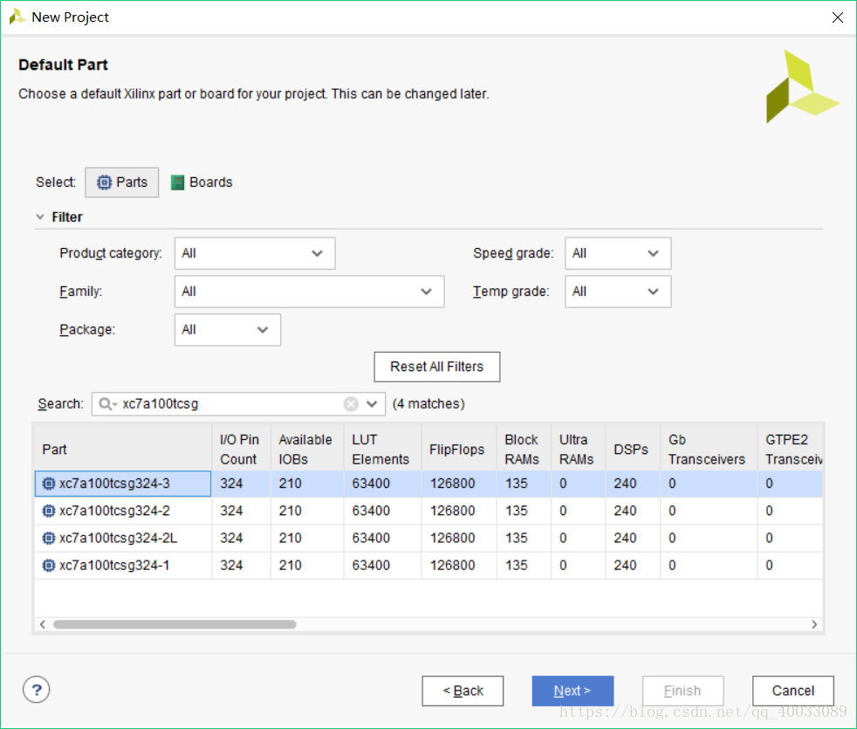Click Reset All Filters button
Viewport: 857px width, 729px height.
click(436, 367)
